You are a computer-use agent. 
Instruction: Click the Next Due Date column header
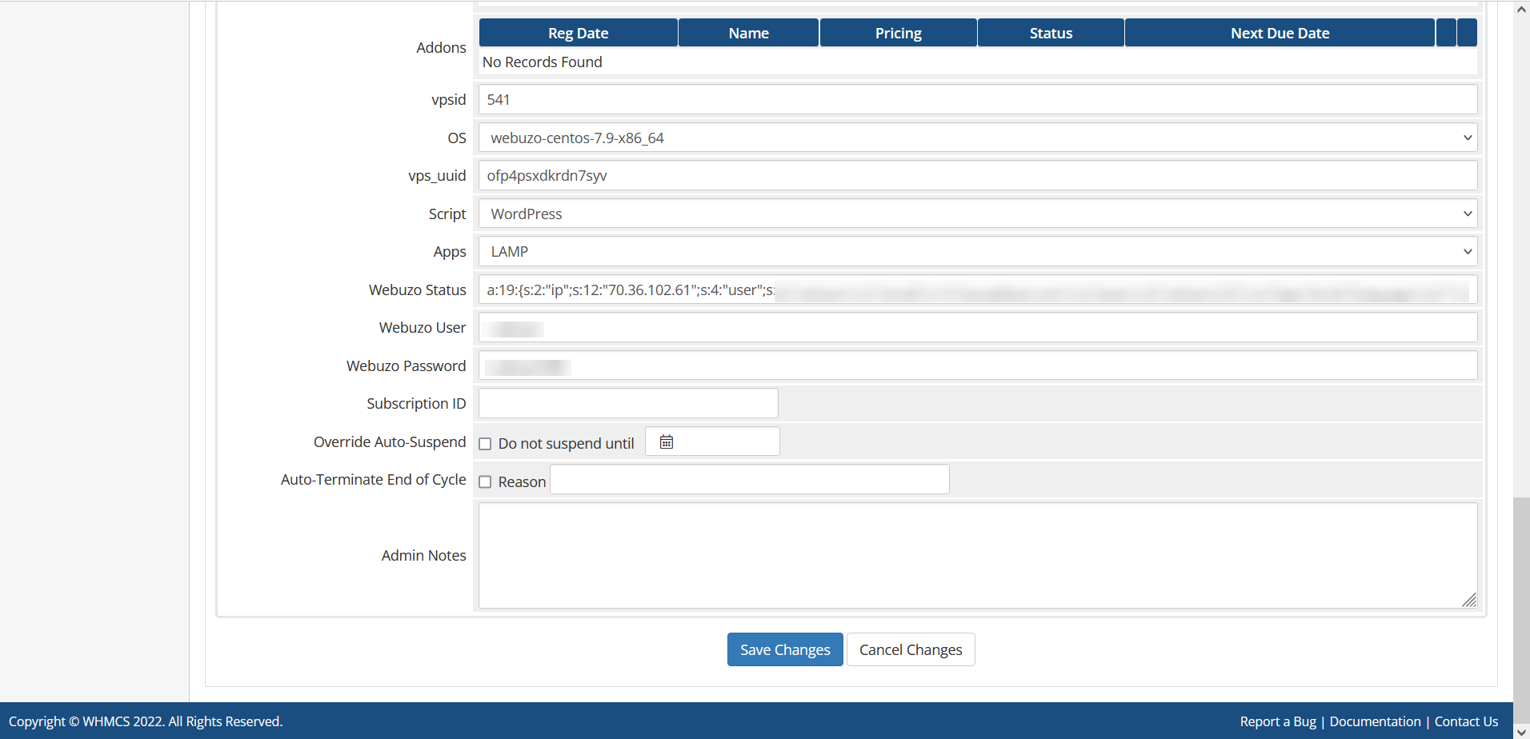coord(1279,33)
